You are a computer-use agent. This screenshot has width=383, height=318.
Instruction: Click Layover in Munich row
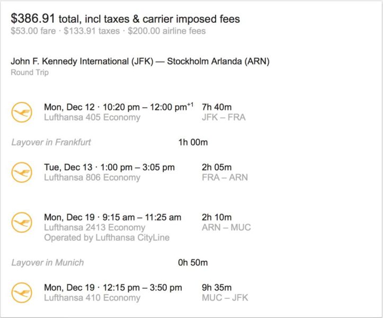[110, 262]
